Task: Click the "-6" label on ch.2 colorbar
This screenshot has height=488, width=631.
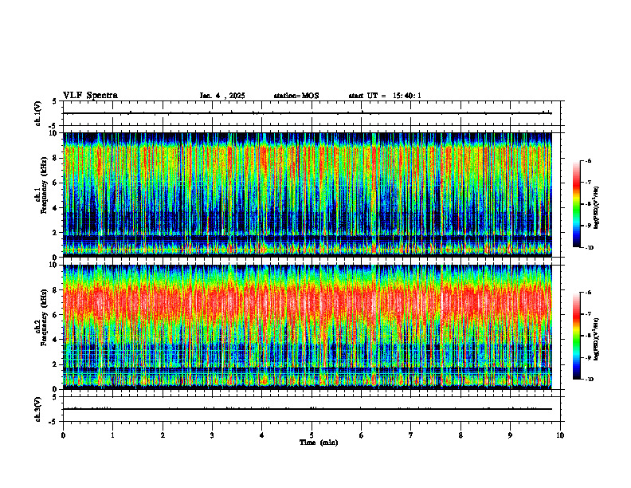Action: tap(588, 293)
